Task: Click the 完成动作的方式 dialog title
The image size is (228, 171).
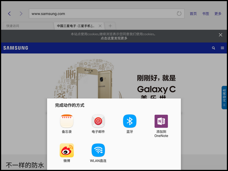Action: pyautogui.click(x=70, y=105)
